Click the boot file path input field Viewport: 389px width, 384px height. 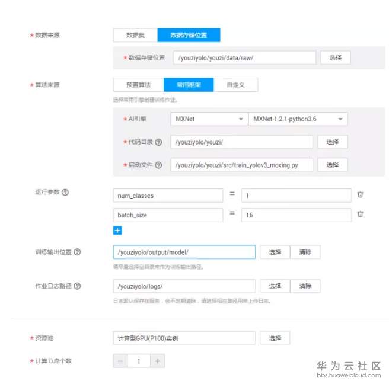[x=241, y=165]
